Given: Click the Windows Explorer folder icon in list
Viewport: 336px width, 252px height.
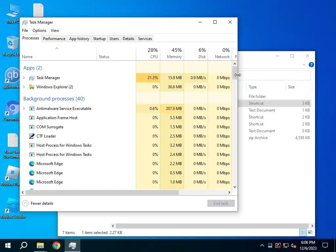Looking at the screenshot, I should pyautogui.click(x=32, y=87).
